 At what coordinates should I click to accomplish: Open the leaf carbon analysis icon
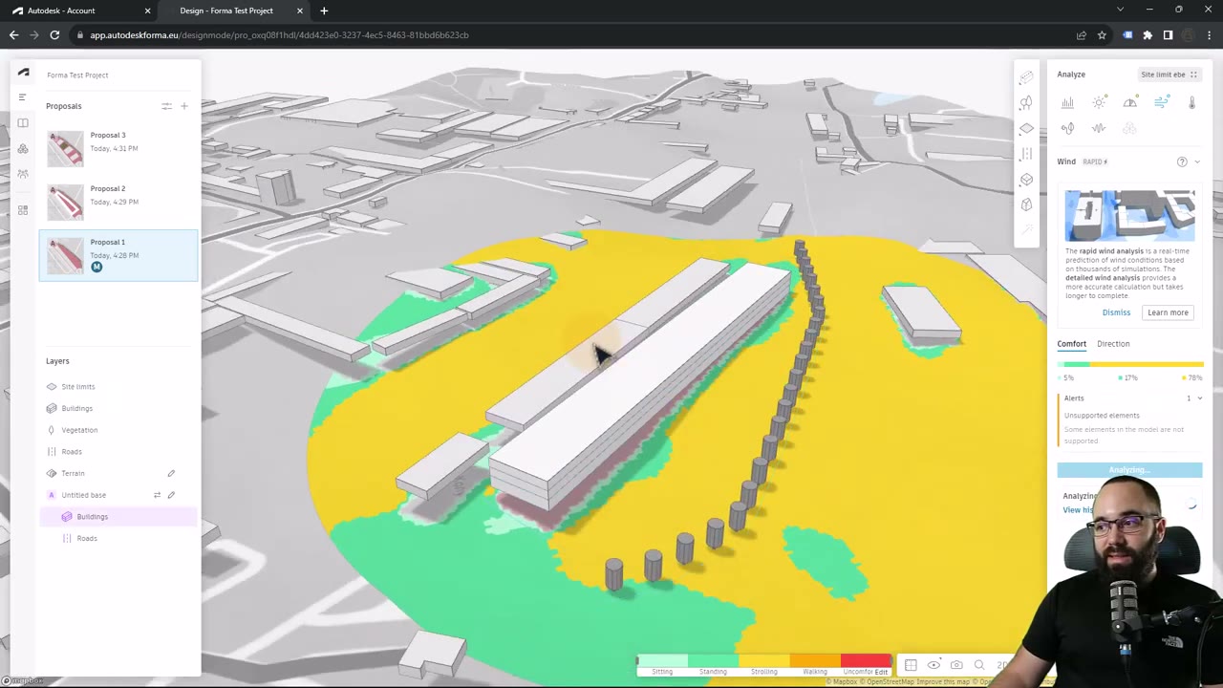[x=1067, y=128]
